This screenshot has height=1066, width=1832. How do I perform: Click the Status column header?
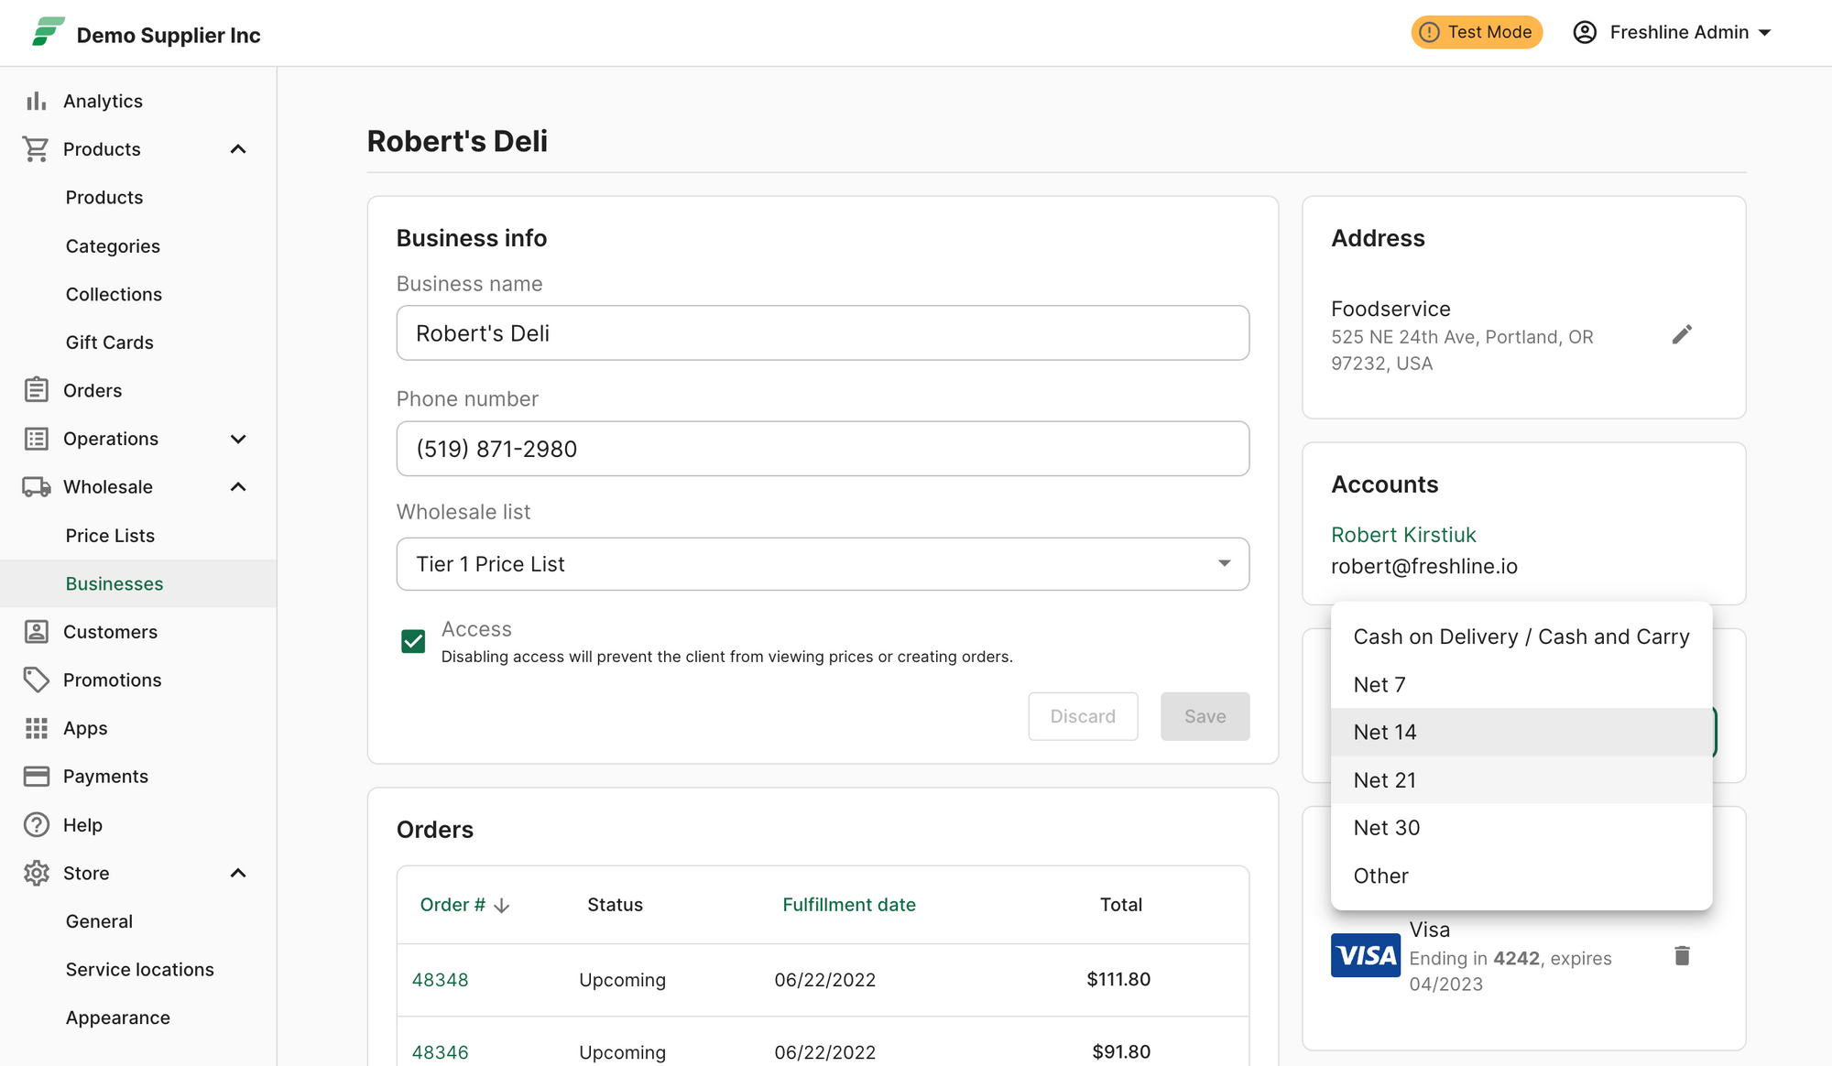point(615,905)
